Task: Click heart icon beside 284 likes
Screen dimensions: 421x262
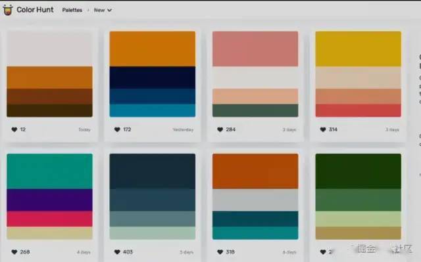Action: coord(220,129)
